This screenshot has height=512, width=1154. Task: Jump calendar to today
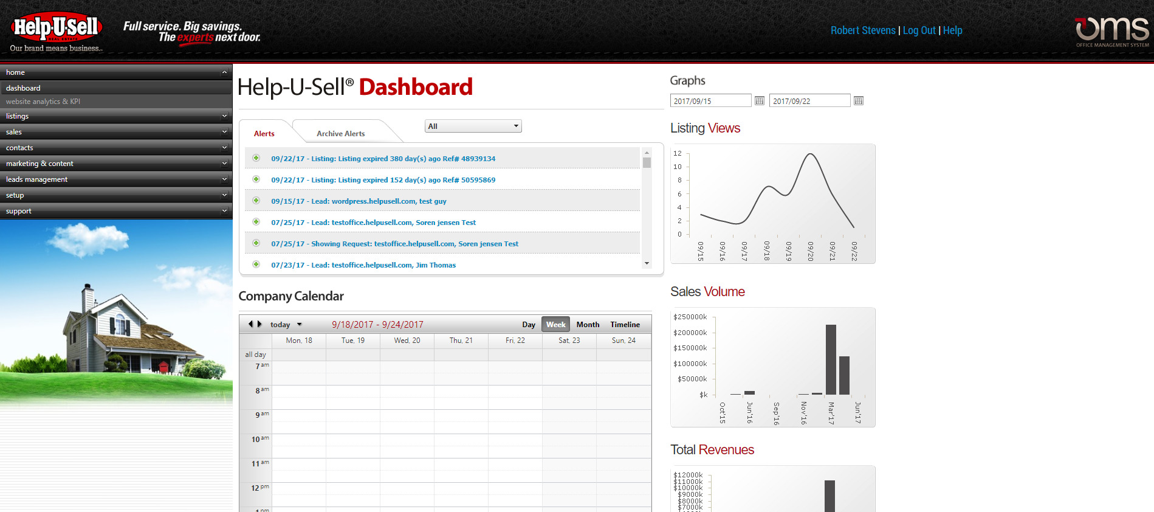click(x=280, y=325)
